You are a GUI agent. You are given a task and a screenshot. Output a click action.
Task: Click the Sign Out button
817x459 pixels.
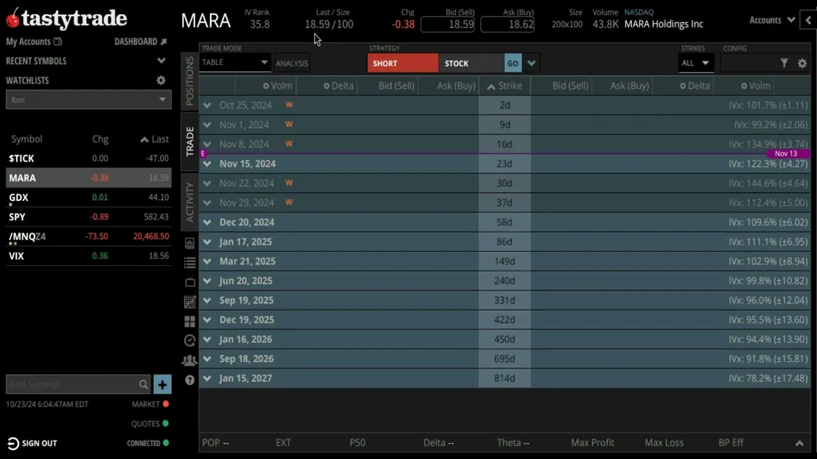pos(32,443)
